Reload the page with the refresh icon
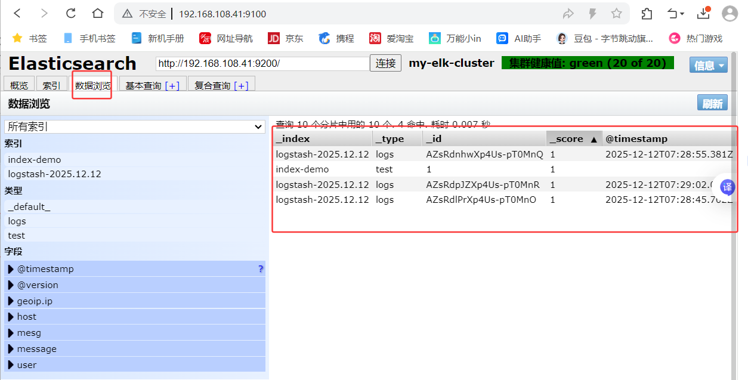Screen dimensions: 748x380 (71, 14)
